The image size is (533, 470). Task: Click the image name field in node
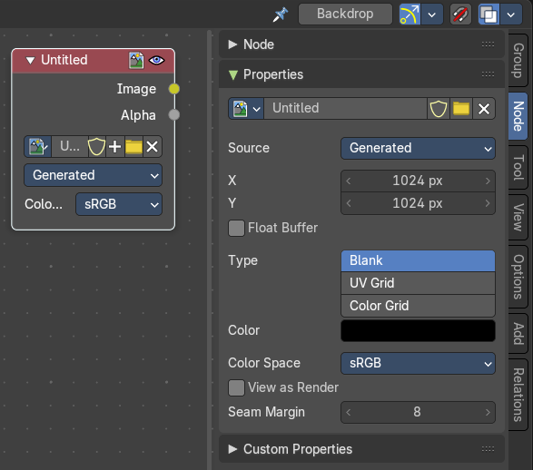point(70,147)
